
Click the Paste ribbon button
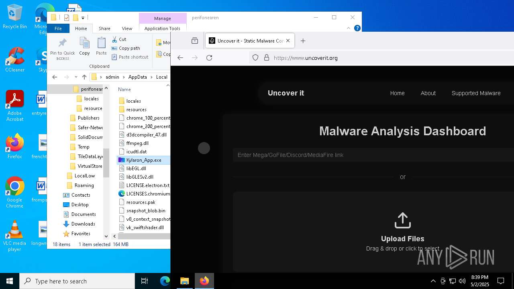click(101, 47)
